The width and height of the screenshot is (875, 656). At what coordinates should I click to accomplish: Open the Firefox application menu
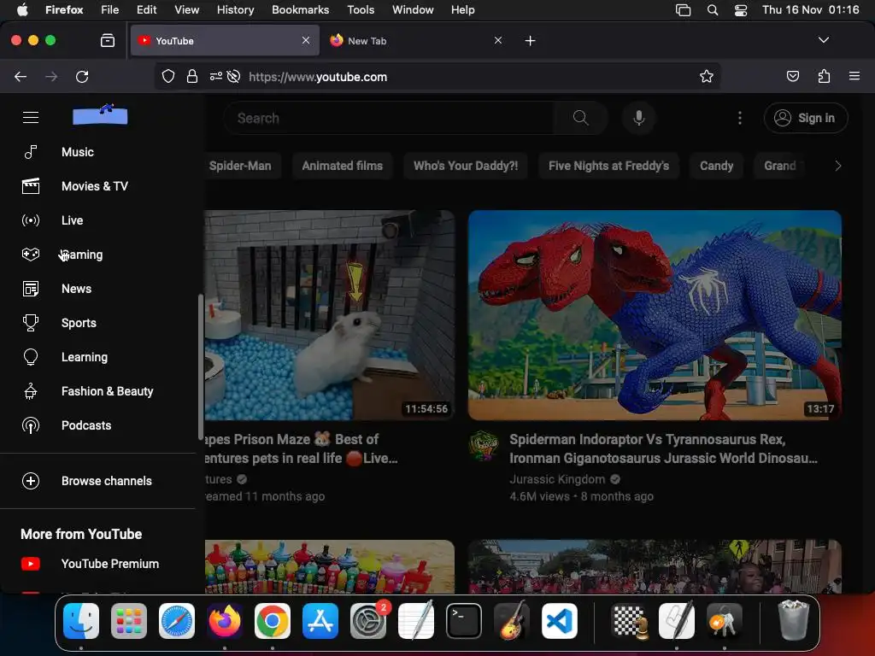point(854,76)
